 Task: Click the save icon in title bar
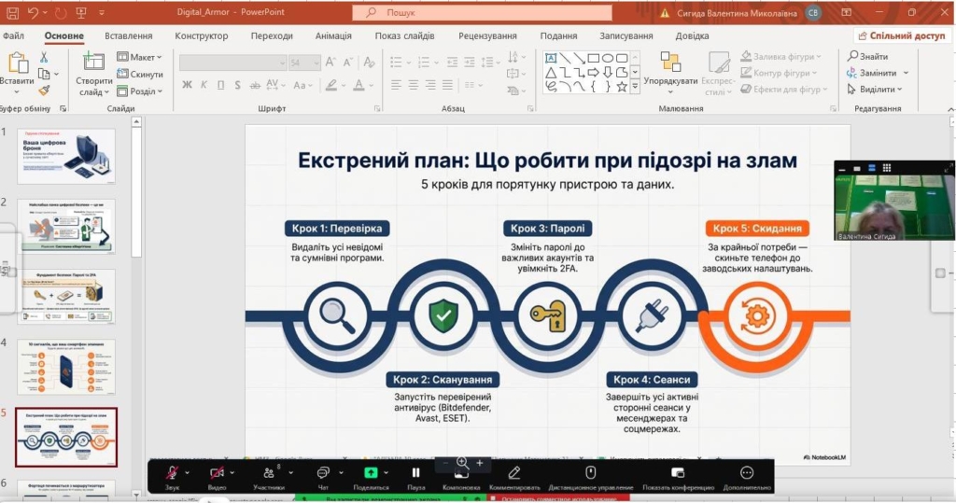coord(10,13)
